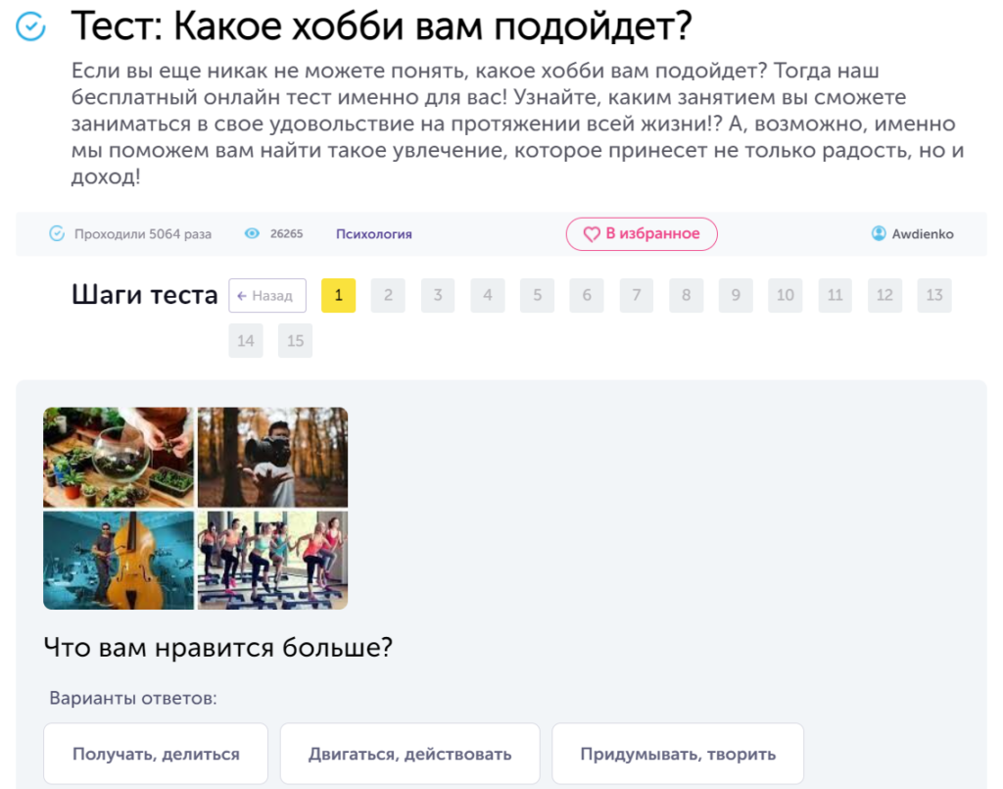Click the heart icon in favorites button

click(x=592, y=234)
